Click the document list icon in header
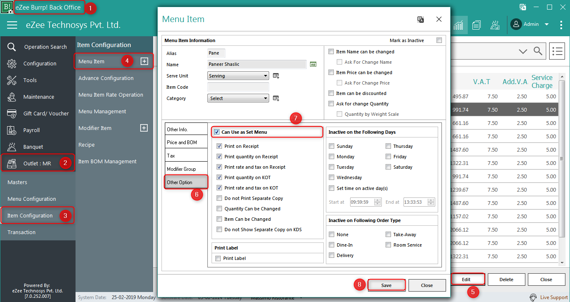 coord(477,25)
